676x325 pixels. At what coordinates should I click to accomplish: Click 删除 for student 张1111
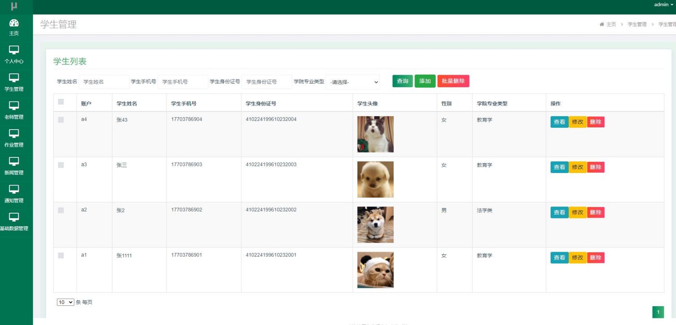point(596,257)
